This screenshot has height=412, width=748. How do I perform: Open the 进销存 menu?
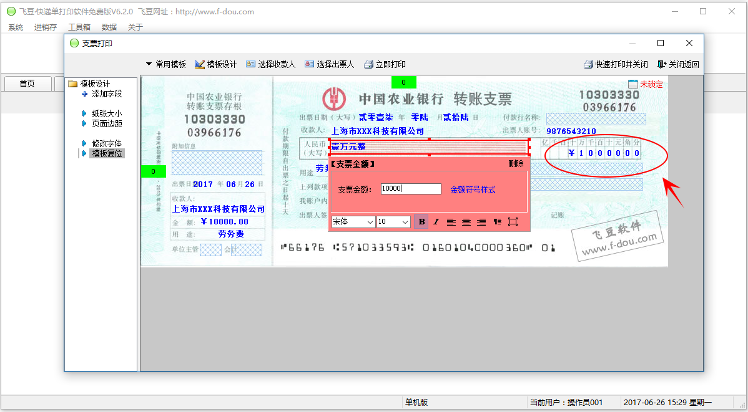pos(46,27)
